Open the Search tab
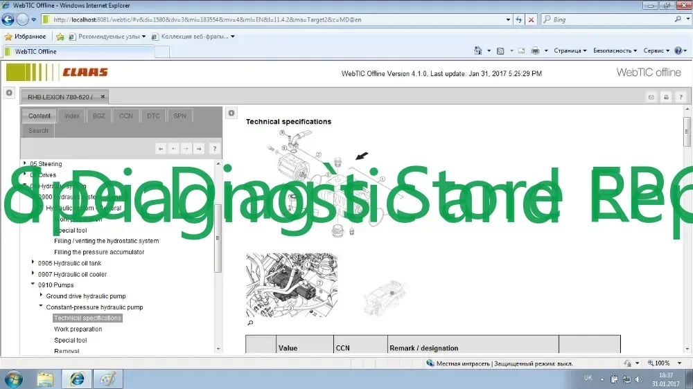693x389 pixels. (x=38, y=130)
